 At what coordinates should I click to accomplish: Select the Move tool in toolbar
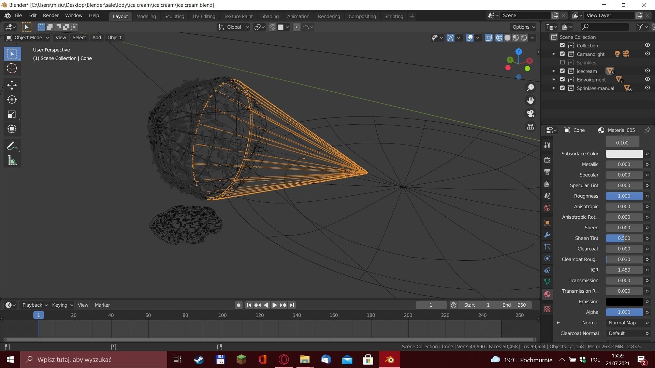tap(12, 85)
